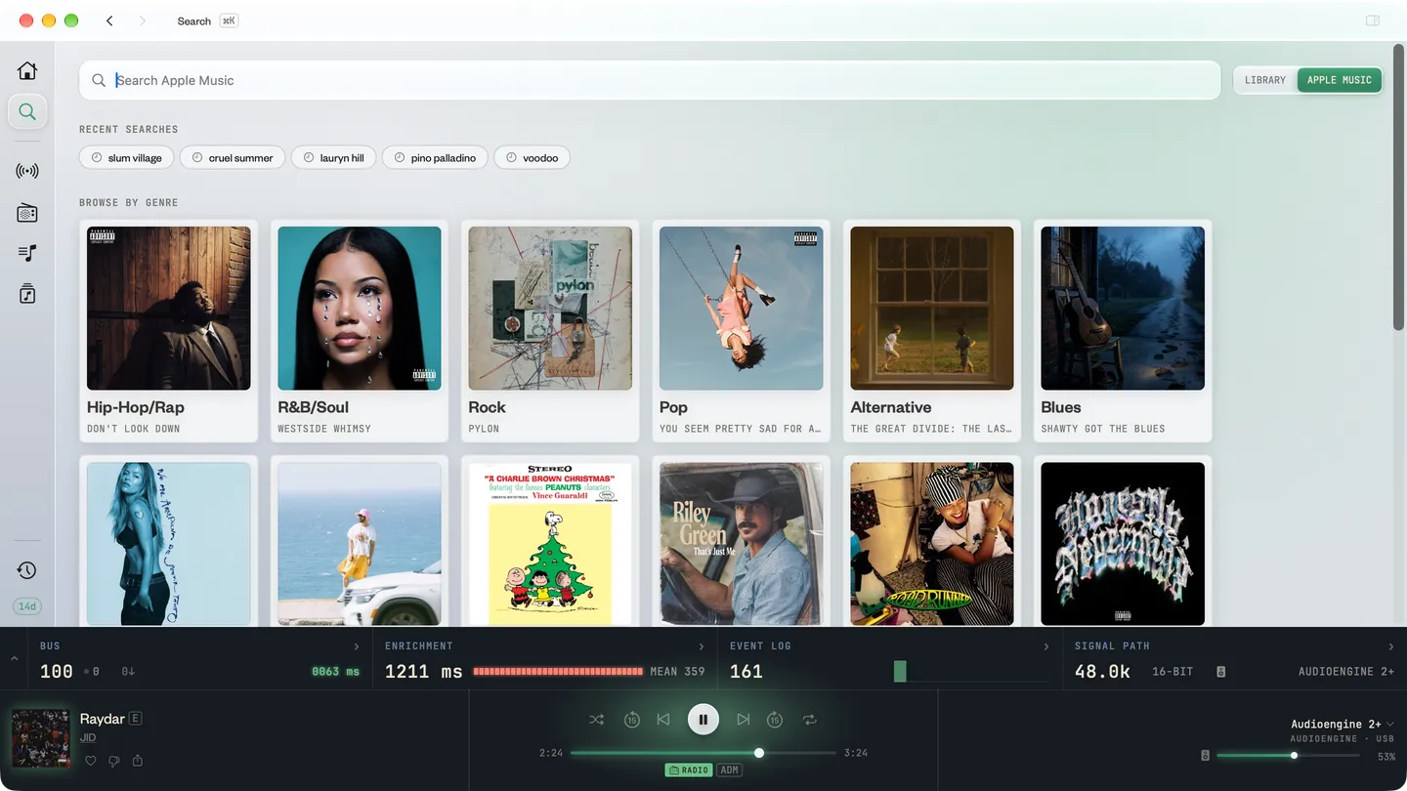Expand the Bus panel chevron

(356, 646)
